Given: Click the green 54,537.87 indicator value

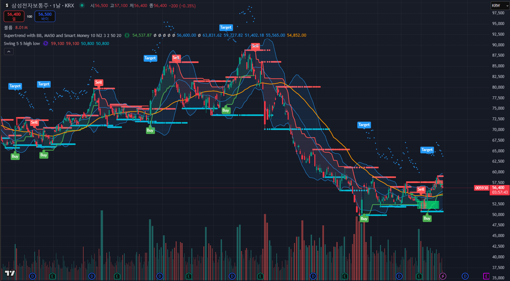Looking at the screenshot, I should (142, 35).
